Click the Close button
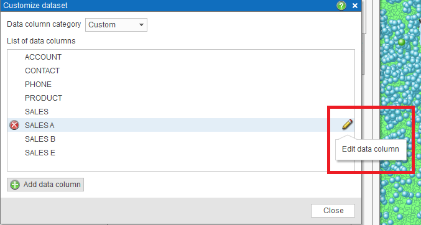421x225 pixels. (x=333, y=211)
